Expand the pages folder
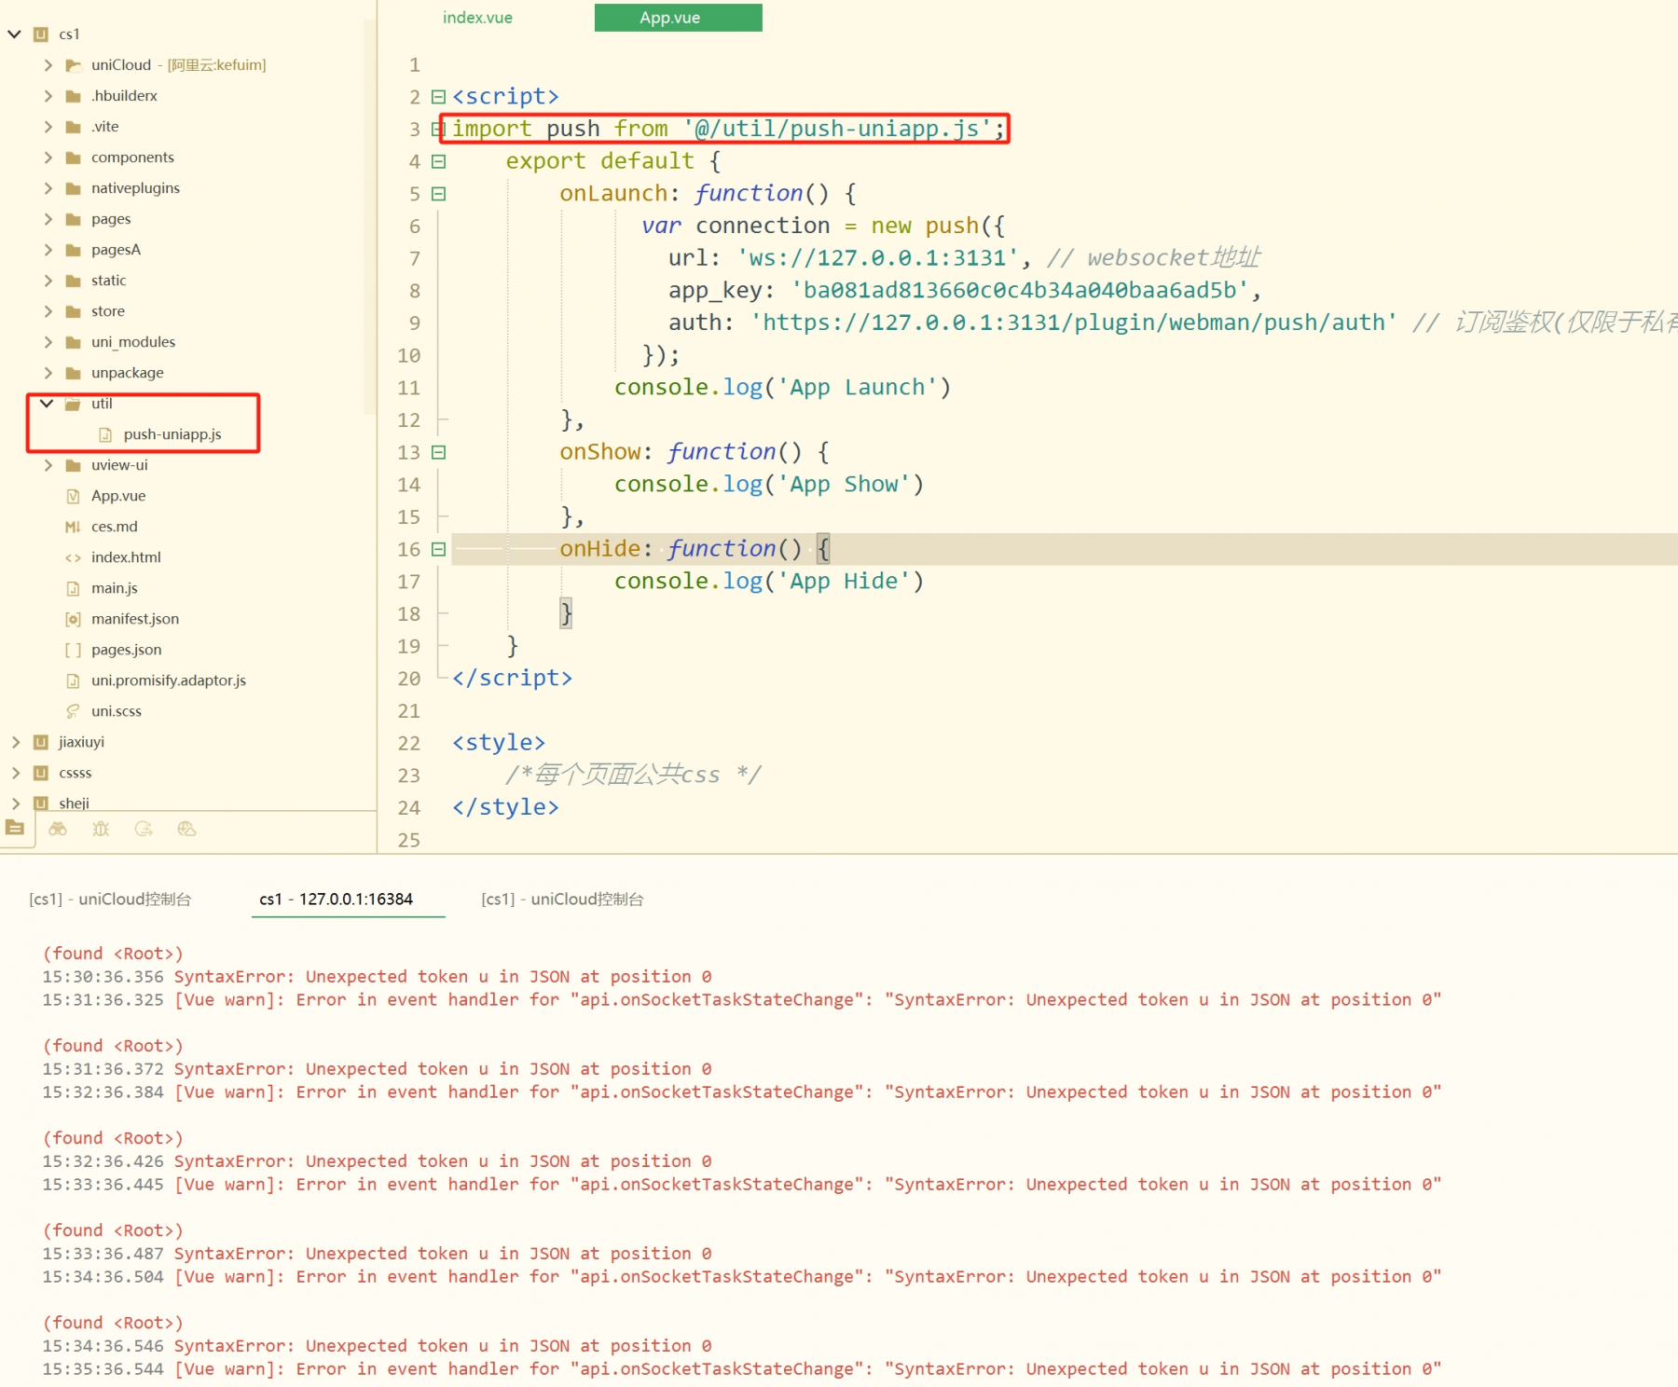This screenshot has width=1678, height=1387. pyautogui.click(x=48, y=219)
